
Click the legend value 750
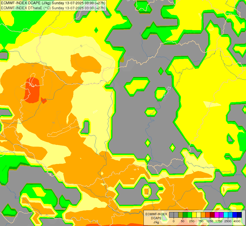[201, 221]
